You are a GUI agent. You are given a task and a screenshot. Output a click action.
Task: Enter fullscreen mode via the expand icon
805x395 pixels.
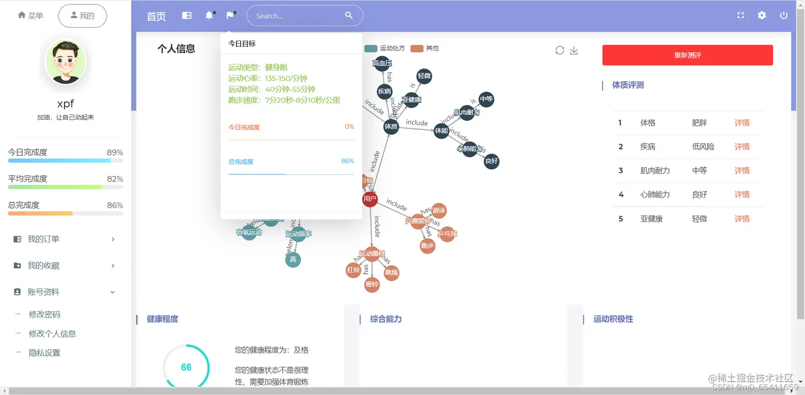coord(741,15)
